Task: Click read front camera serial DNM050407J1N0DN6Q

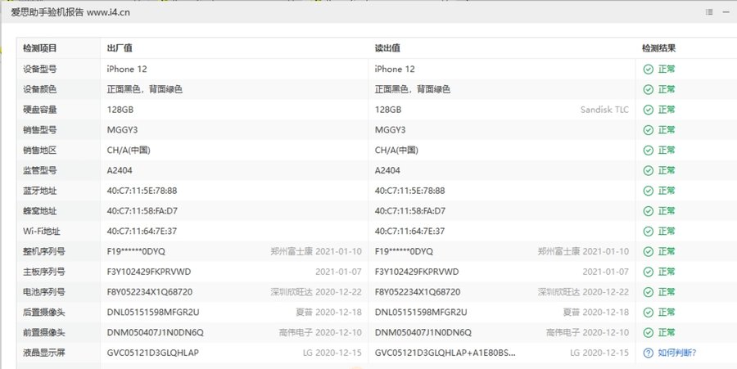Action: point(423,332)
